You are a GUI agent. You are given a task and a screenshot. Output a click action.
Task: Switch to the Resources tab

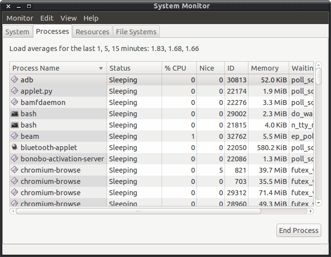point(92,32)
